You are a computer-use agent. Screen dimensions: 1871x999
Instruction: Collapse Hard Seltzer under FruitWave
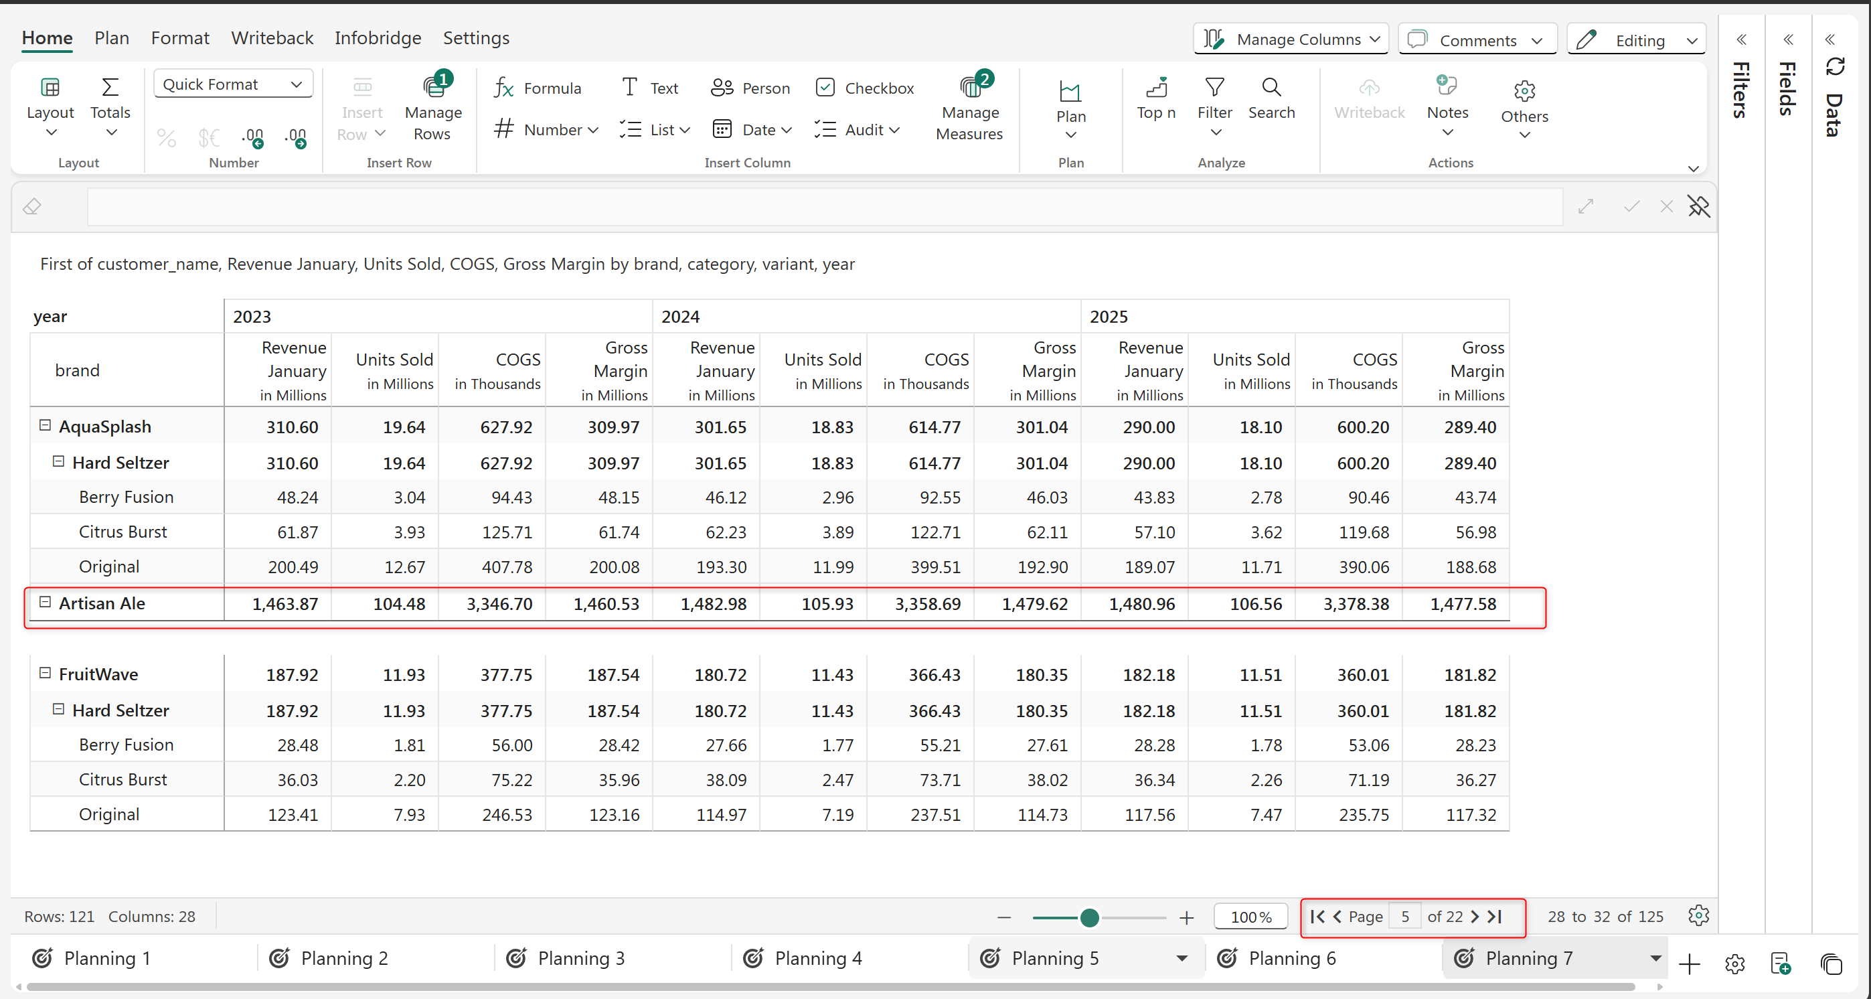click(x=59, y=710)
